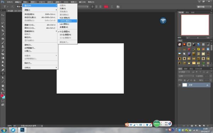The height and width of the screenshot is (133, 213).
Task: Select the Move tool
Action: pyautogui.click(x=3, y=15)
